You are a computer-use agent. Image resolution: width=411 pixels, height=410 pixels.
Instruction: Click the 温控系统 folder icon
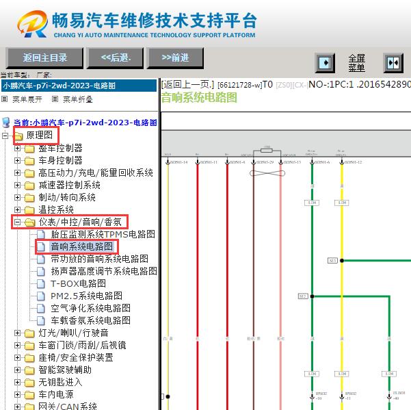pos(29,210)
